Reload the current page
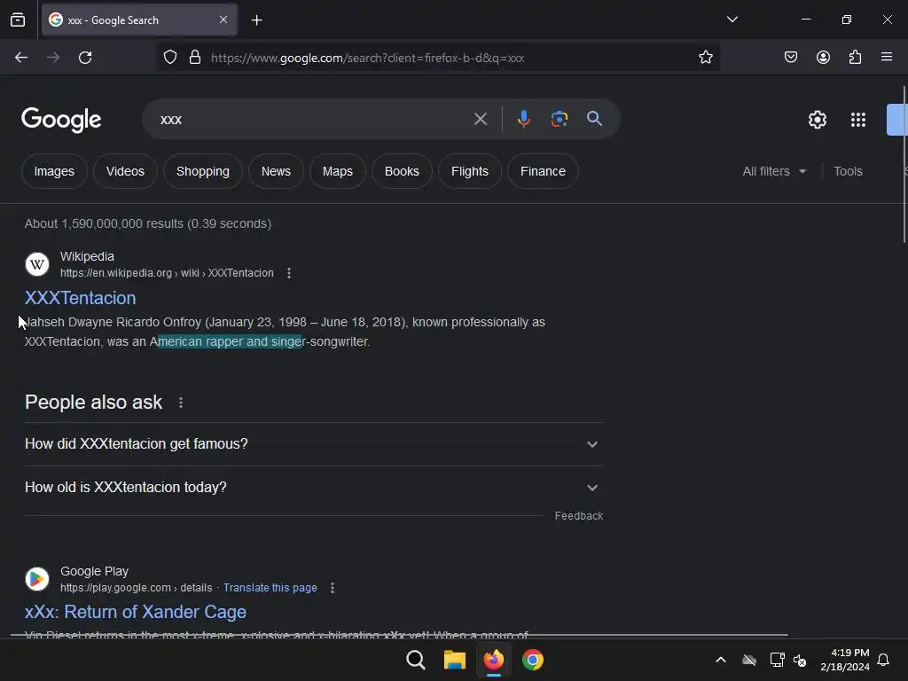This screenshot has width=908, height=681. (85, 58)
